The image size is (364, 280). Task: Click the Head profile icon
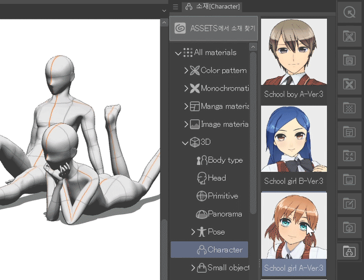tap(201, 178)
